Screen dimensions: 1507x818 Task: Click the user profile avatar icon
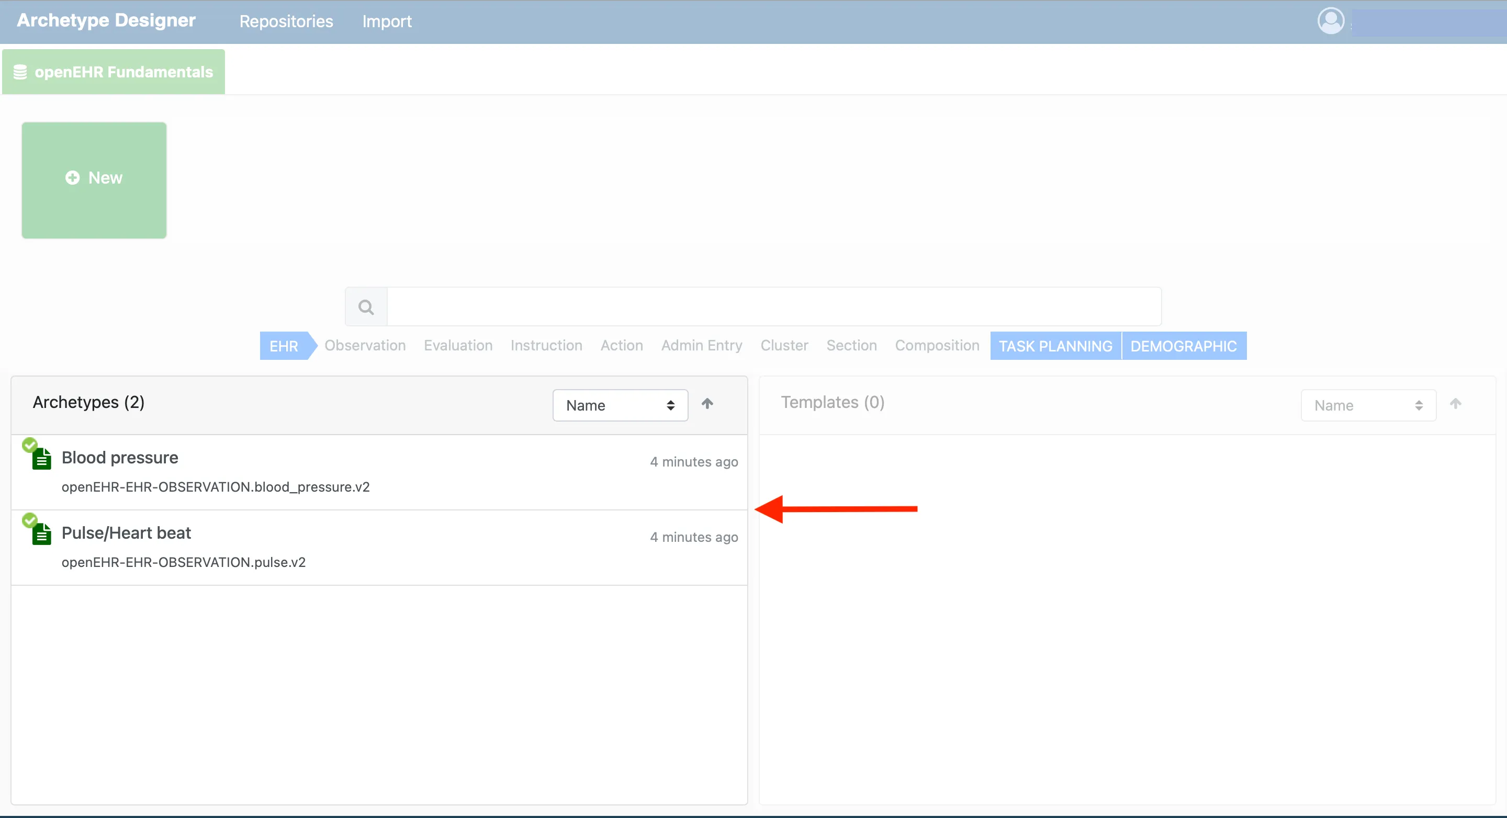click(1330, 21)
